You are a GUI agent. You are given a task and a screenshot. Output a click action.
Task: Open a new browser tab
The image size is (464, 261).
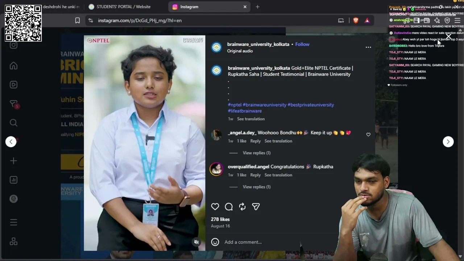[257, 7]
